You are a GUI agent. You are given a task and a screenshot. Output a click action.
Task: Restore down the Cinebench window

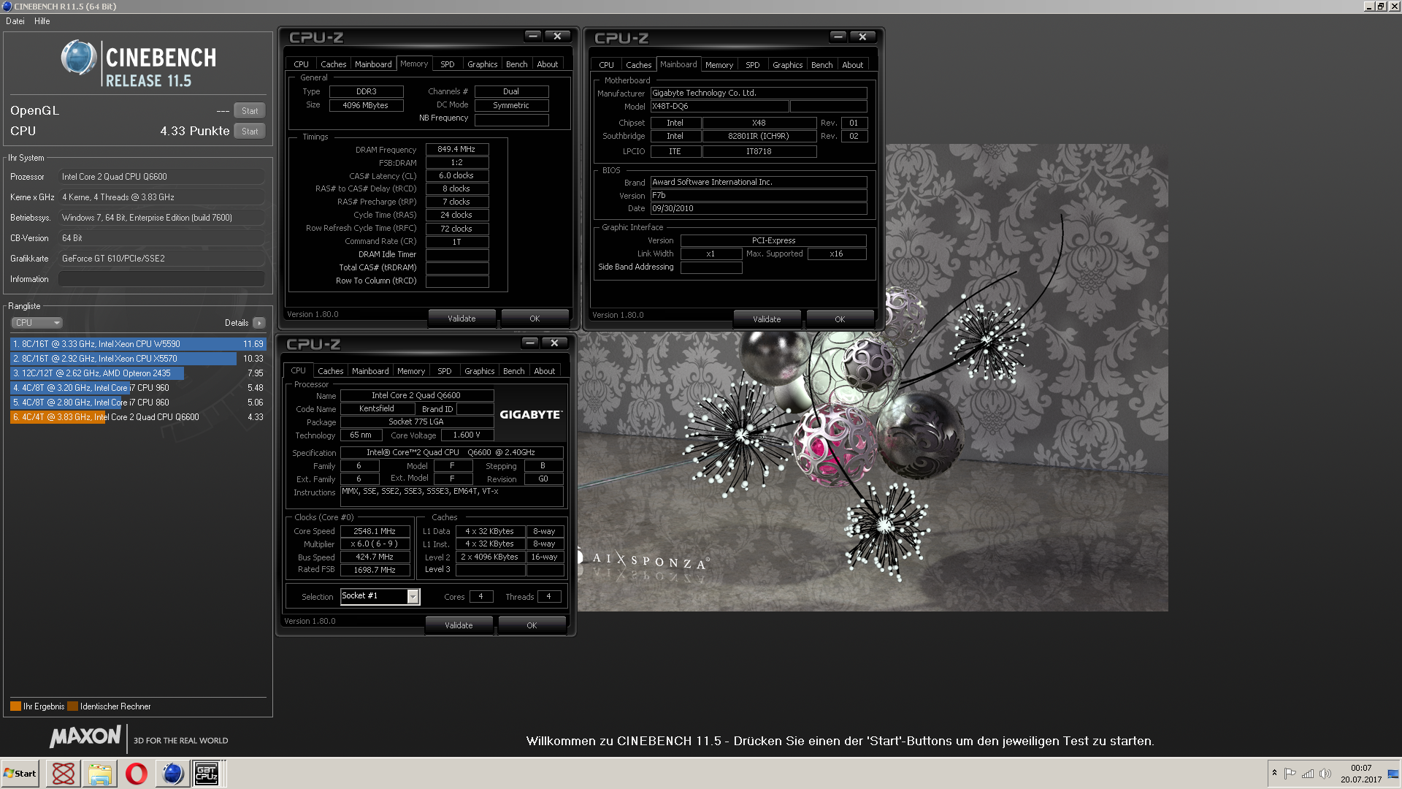[1381, 7]
